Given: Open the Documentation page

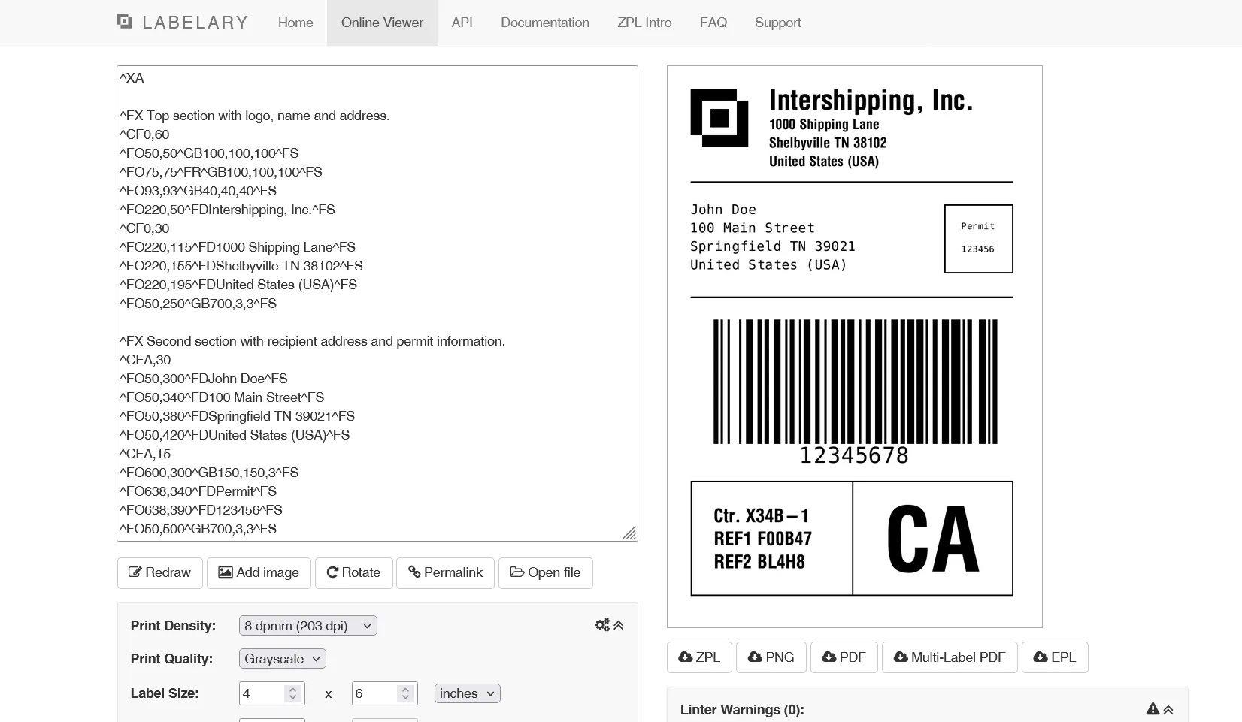Looking at the screenshot, I should point(545,23).
